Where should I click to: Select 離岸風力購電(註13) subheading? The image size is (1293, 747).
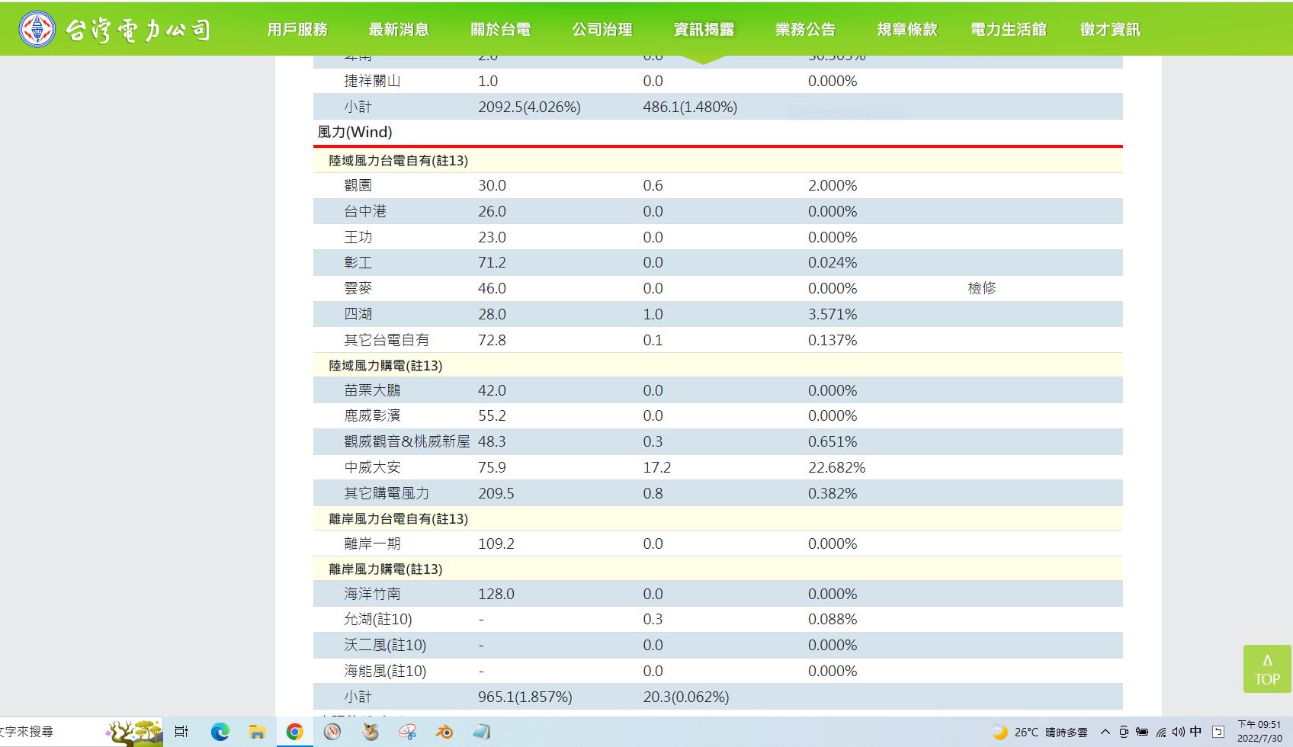(386, 569)
